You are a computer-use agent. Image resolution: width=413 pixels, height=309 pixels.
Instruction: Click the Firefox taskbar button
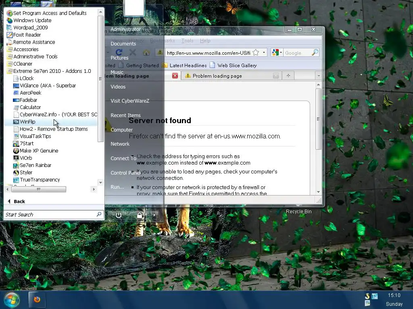[37, 299]
